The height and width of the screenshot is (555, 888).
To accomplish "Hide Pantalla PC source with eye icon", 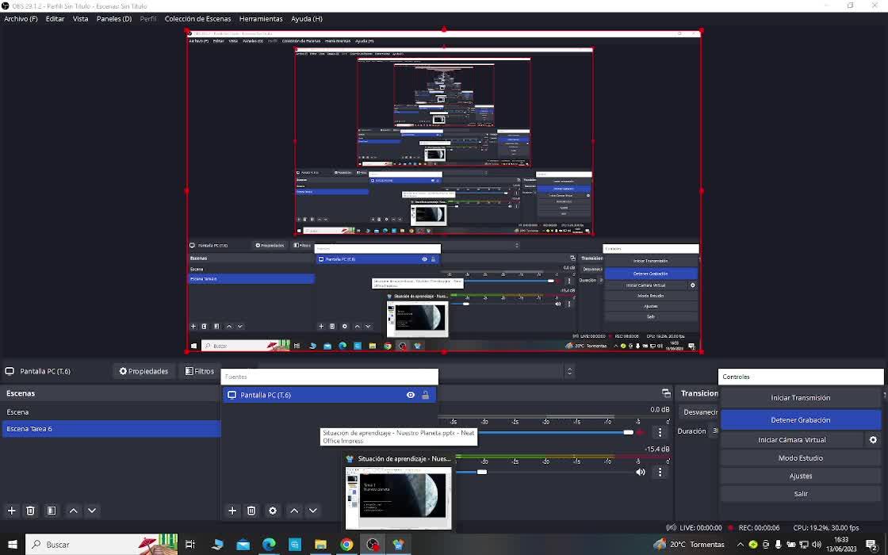I will click(411, 395).
